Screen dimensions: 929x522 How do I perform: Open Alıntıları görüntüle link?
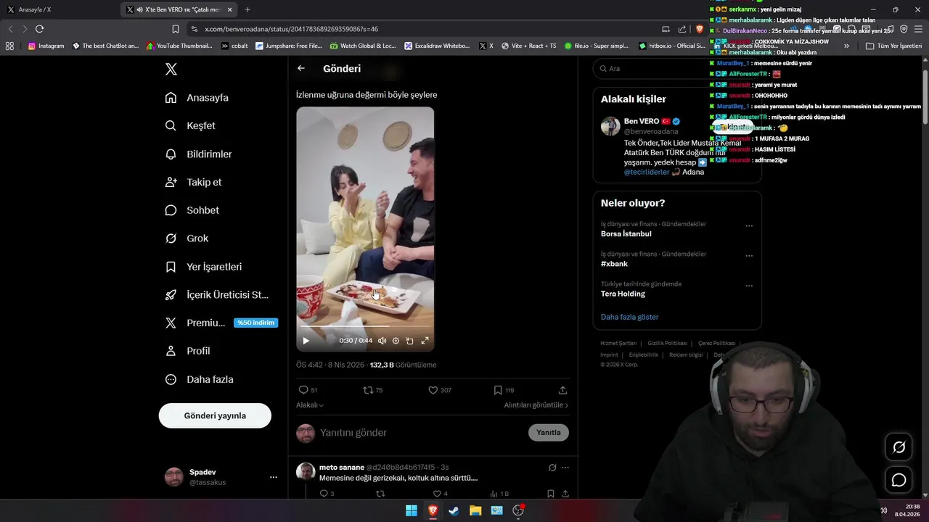pyautogui.click(x=536, y=405)
